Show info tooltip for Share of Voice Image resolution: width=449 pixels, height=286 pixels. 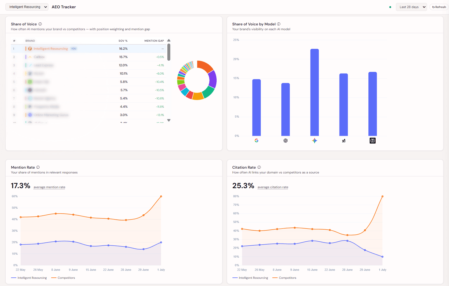[x=40, y=24]
